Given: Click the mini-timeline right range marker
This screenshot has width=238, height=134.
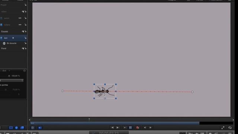Looking at the screenshot, I should 233,120.
